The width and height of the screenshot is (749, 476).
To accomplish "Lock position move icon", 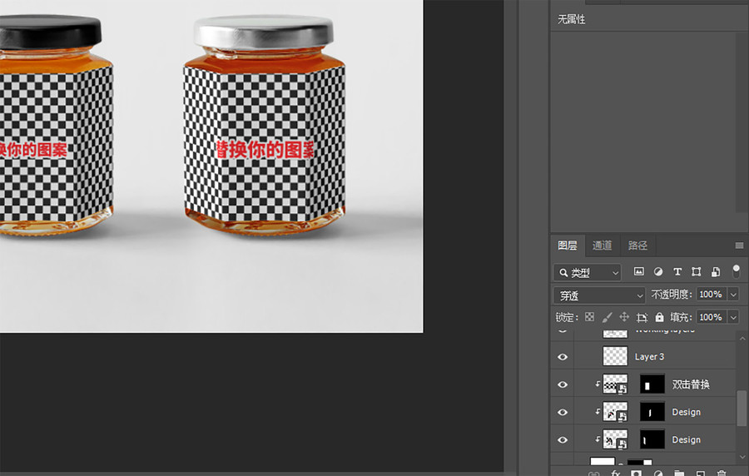I will [624, 317].
